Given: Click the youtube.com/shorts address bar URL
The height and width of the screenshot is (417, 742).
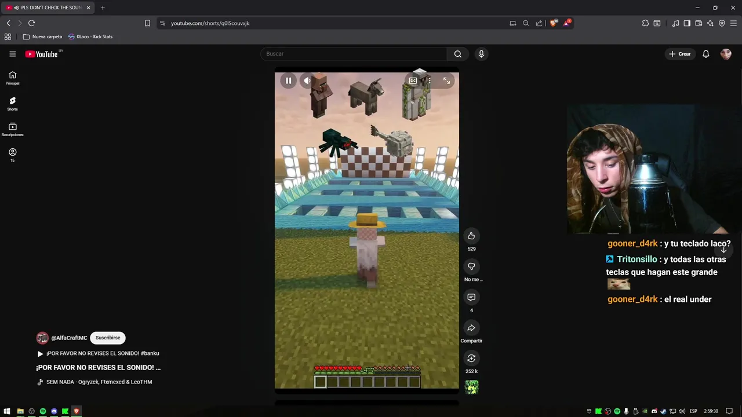Looking at the screenshot, I should [x=210, y=23].
